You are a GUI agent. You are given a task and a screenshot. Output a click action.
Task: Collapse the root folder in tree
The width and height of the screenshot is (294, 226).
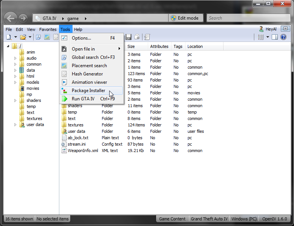8,46
